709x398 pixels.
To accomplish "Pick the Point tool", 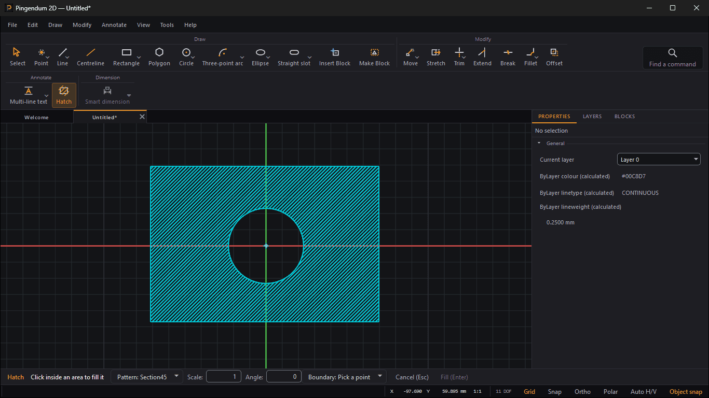I will point(41,57).
